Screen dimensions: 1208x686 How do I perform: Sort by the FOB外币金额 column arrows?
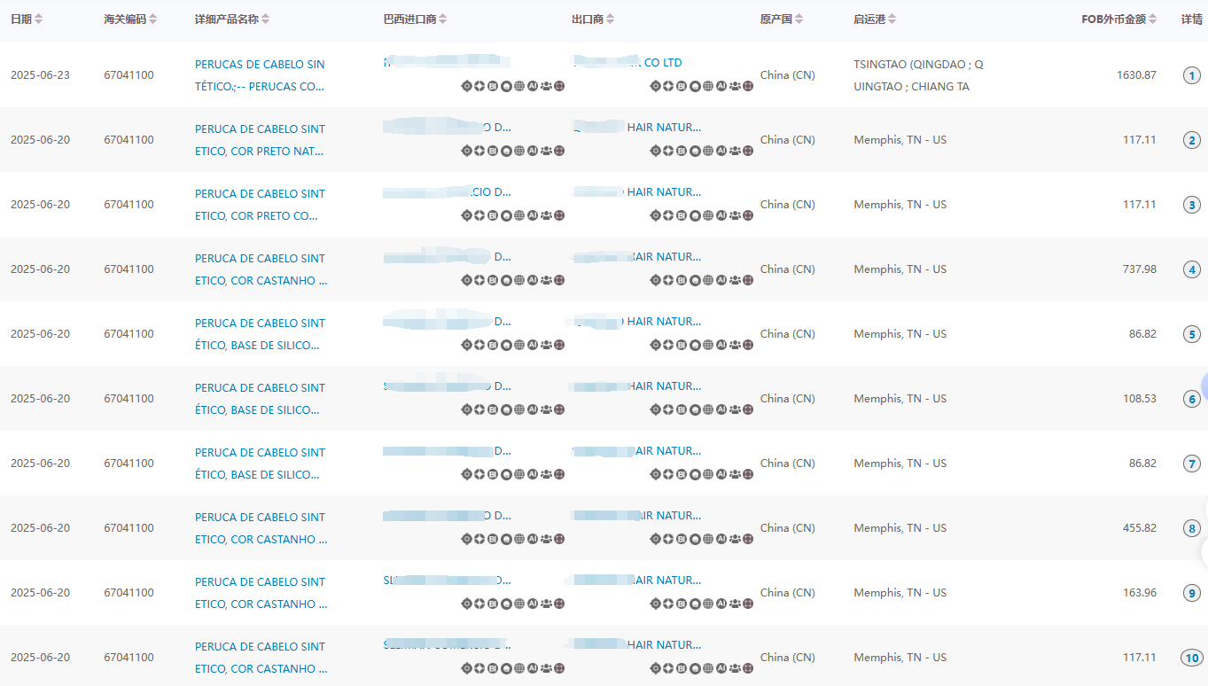click(x=1152, y=19)
